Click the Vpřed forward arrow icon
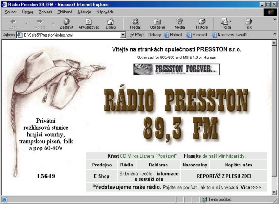 tap(40, 21)
